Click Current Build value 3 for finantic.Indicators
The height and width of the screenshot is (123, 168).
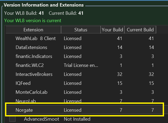pyautogui.click(x=152, y=56)
